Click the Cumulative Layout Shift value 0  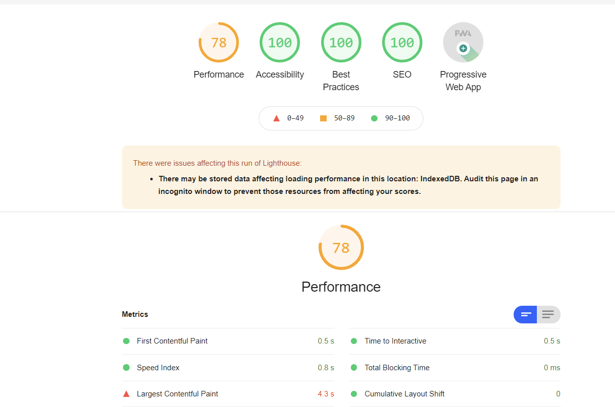click(558, 394)
